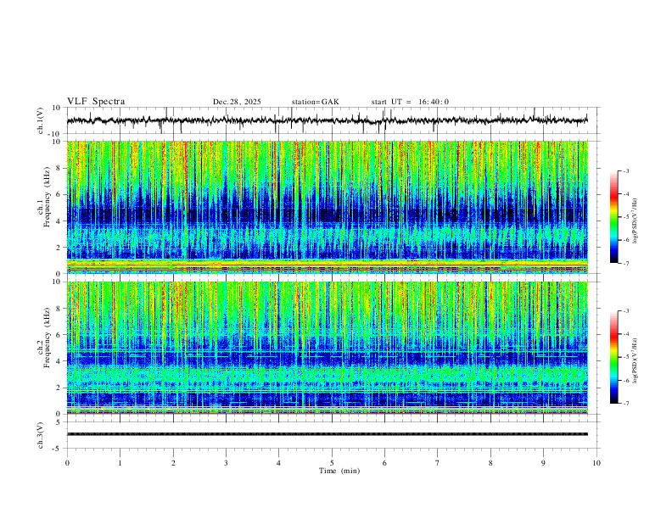
Task: Select the date 'Dec. 28, 2025'
Action: (237, 102)
